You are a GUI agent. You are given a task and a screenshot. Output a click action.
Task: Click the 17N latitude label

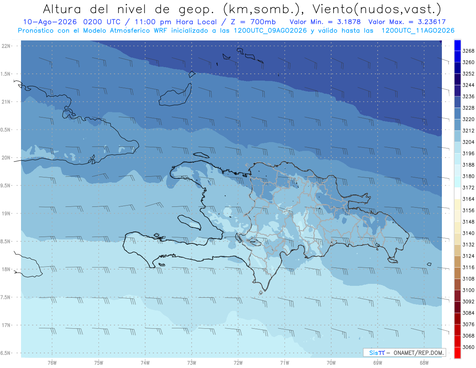pyautogui.click(x=6, y=325)
